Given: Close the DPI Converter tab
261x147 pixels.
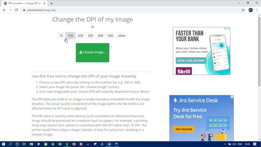Looking at the screenshot, I should click(x=44, y=3).
